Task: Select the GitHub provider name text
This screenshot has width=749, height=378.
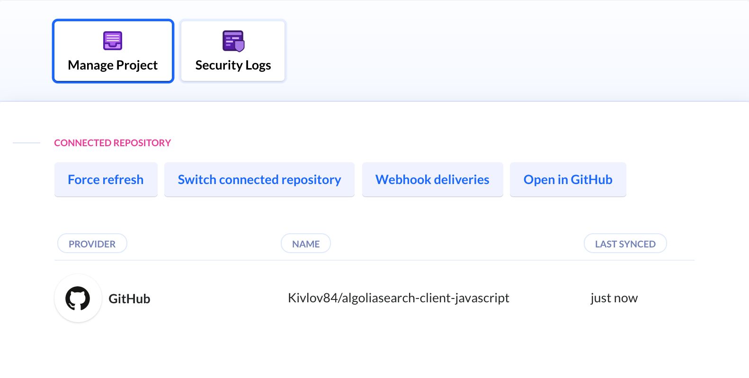Action: click(129, 299)
